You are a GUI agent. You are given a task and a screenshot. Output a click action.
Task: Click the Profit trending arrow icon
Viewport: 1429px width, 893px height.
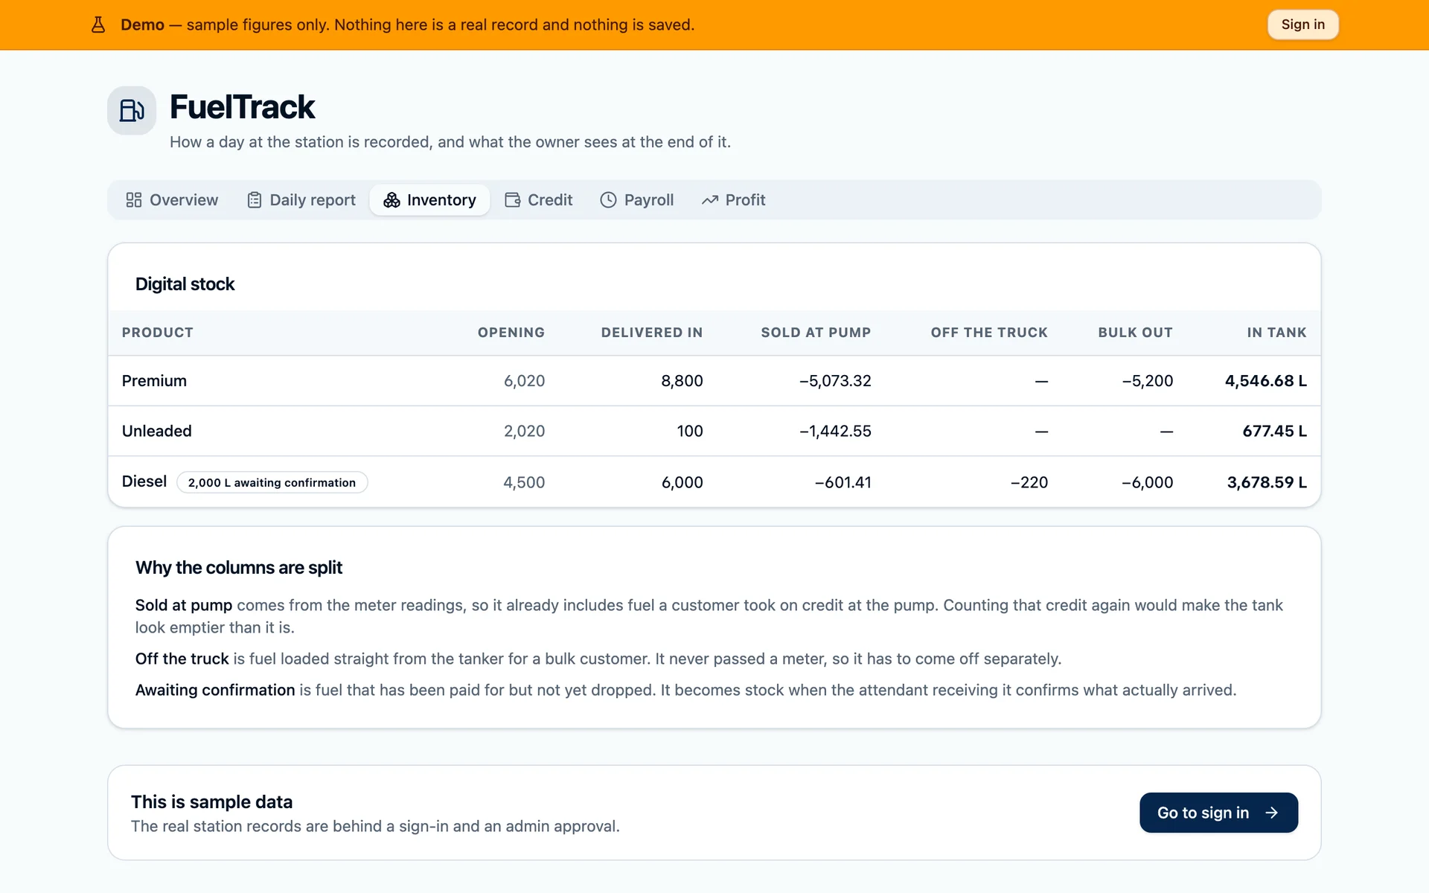point(710,200)
